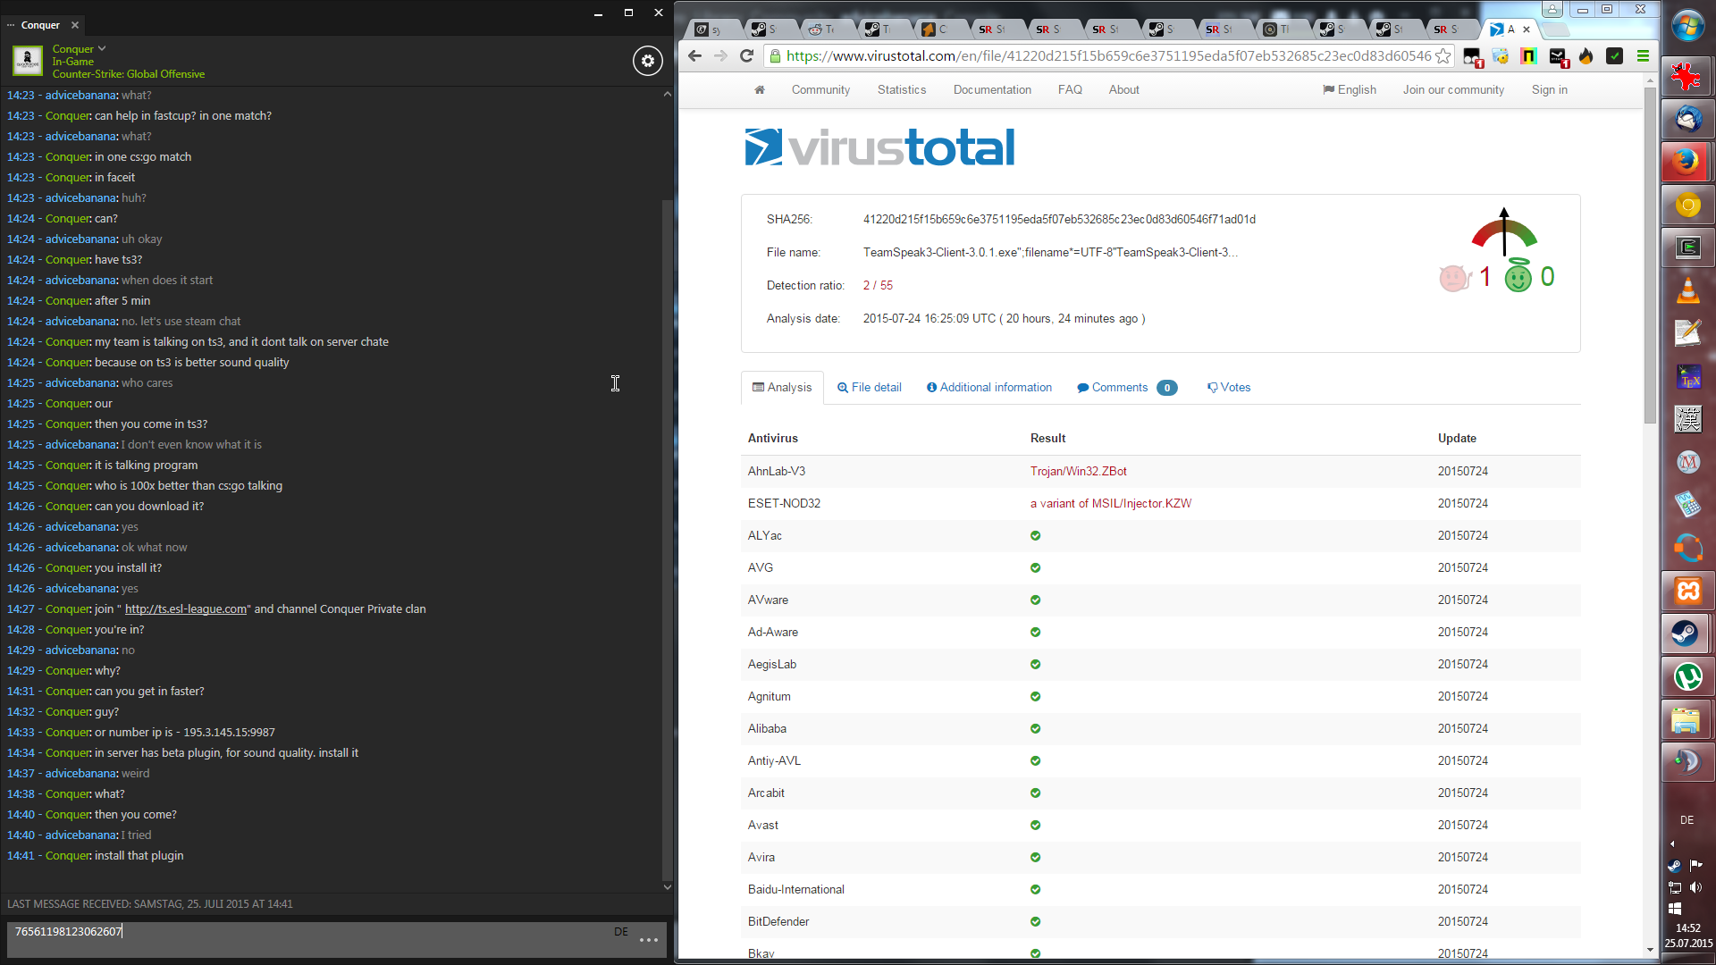Bookmark page with the star icon
Screen dimensions: 1716x965
pos(1443,56)
